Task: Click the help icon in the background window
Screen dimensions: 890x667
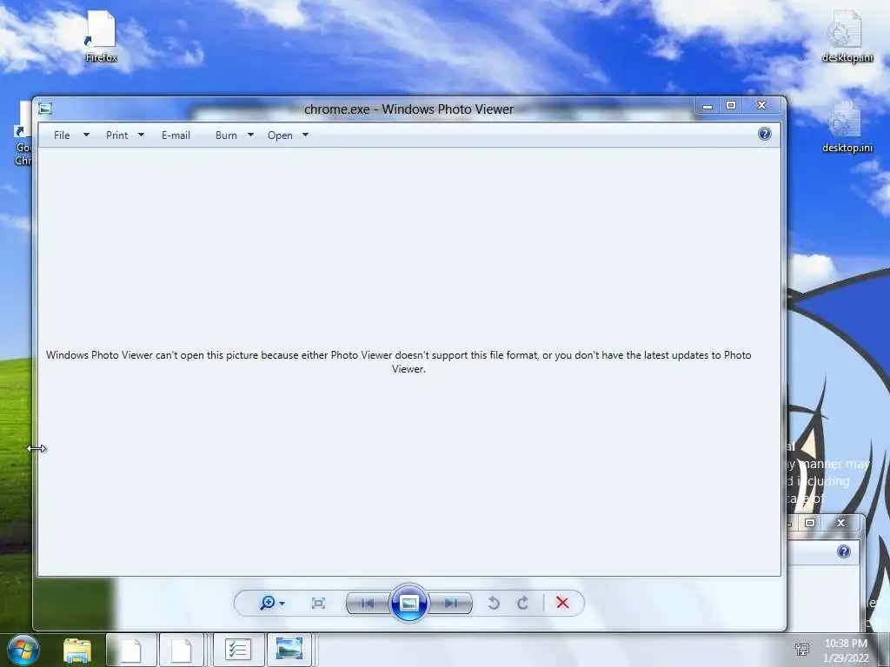Action: 844,551
